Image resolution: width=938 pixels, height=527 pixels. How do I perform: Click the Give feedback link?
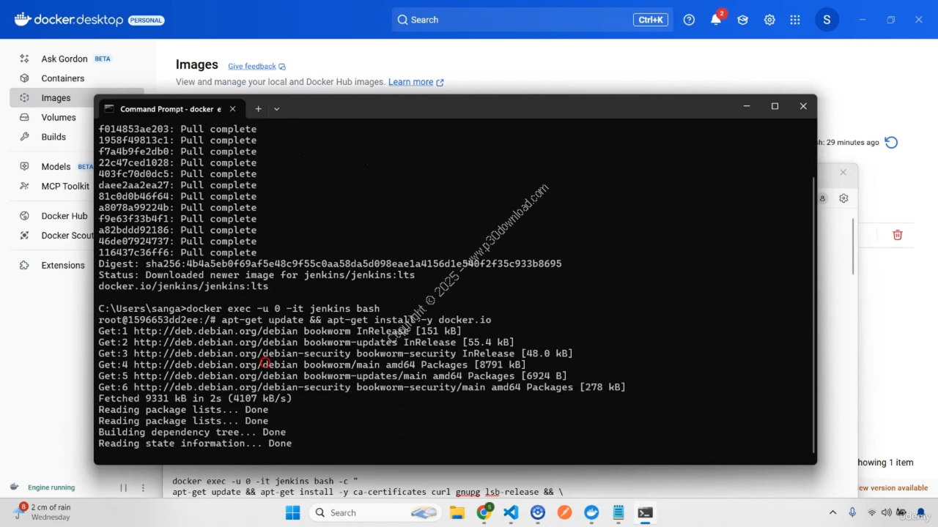252,67
